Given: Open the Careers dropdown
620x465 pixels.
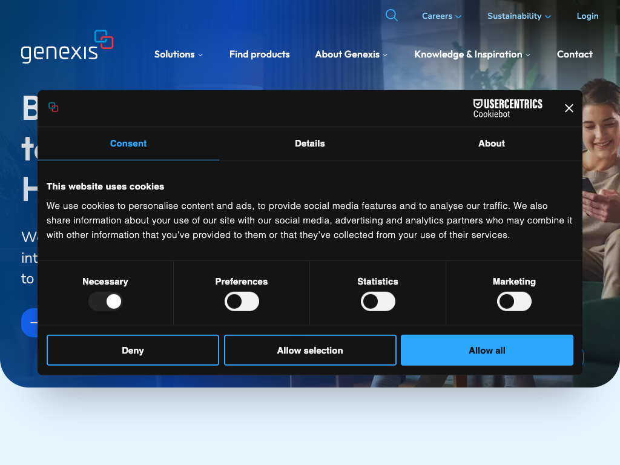Looking at the screenshot, I should (x=441, y=16).
